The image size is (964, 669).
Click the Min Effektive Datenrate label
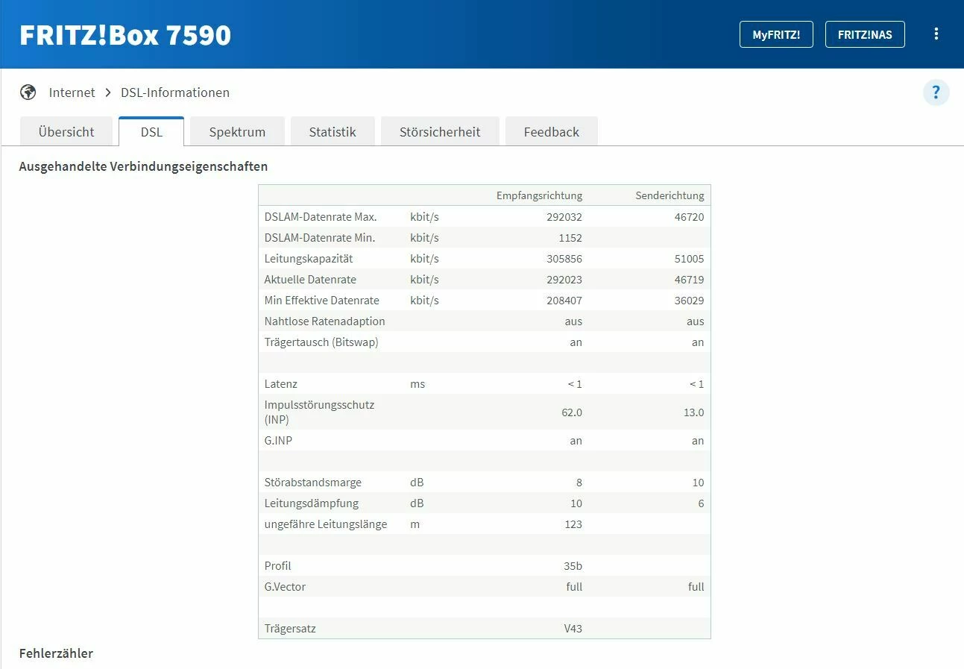pyautogui.click(x=322, y=301)
